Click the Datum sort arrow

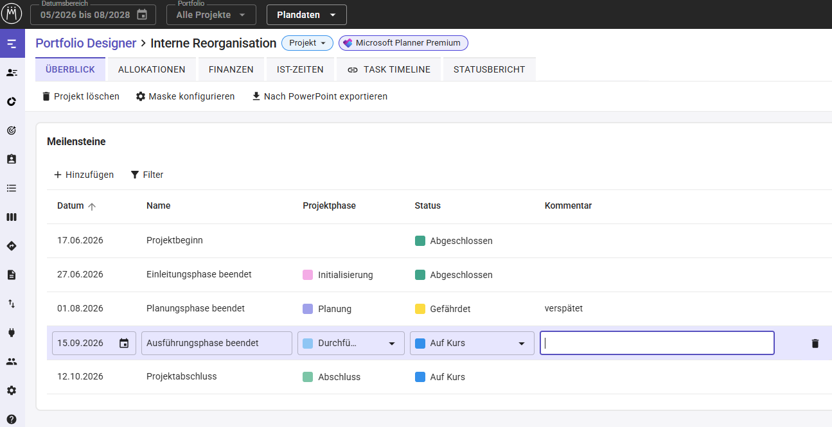[92, 207]
